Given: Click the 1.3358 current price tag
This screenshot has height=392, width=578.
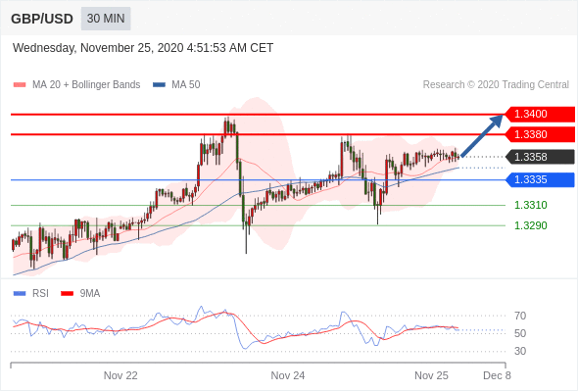Looking at the screenshot, I should point(540,157).
